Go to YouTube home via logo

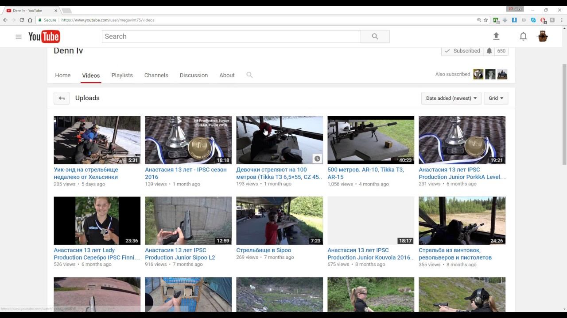coord(44,37)
